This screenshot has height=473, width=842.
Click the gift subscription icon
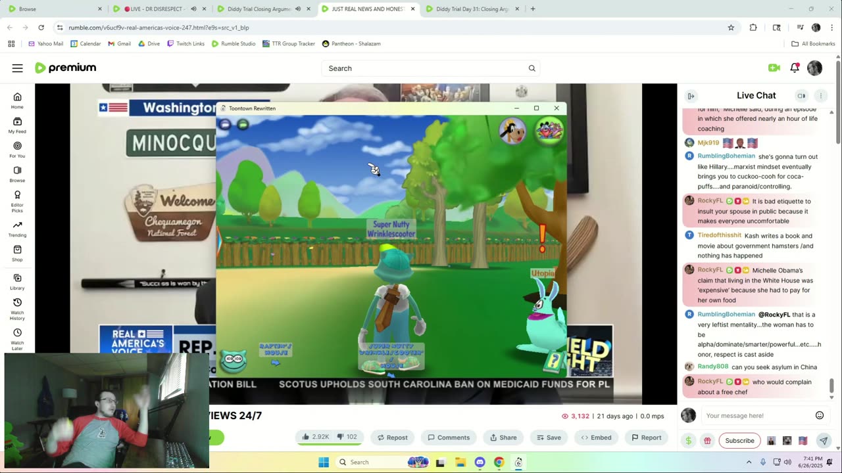tap(707, 441)
